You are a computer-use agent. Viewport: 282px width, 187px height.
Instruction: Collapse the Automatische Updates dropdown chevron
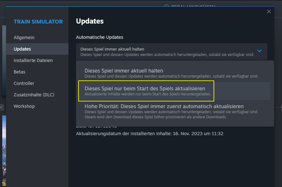(x=259, y=51)
